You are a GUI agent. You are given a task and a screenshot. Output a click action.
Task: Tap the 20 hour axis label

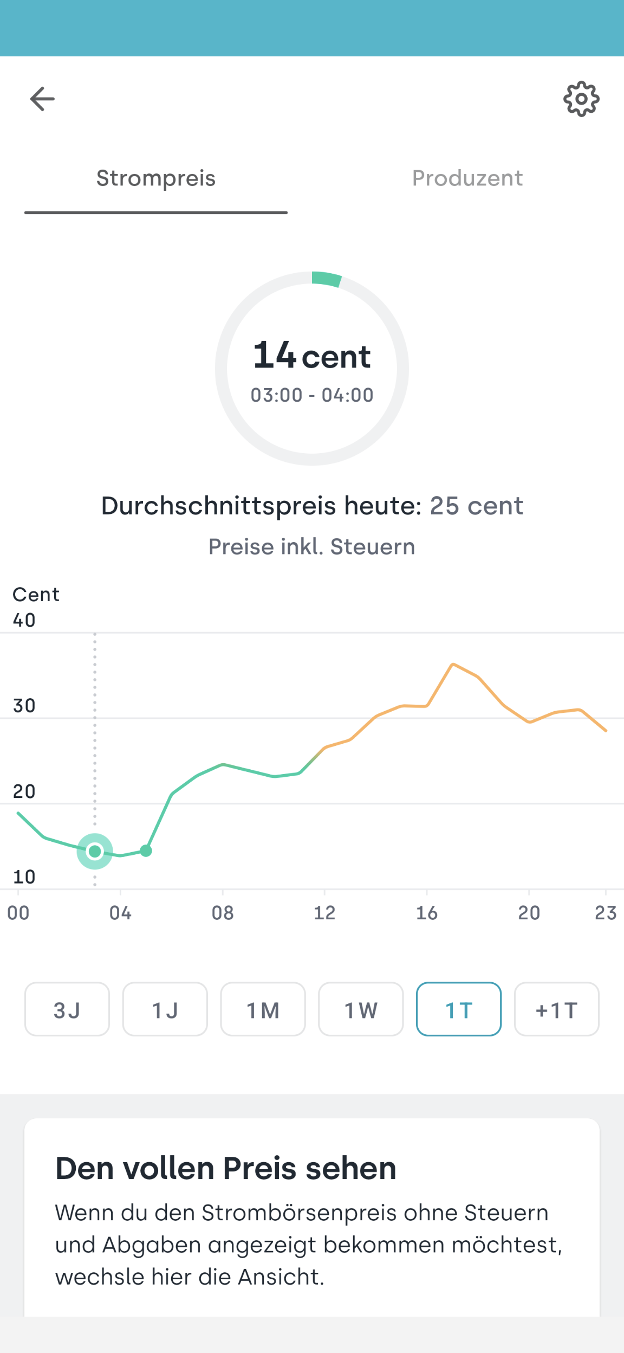pos(529,913)
